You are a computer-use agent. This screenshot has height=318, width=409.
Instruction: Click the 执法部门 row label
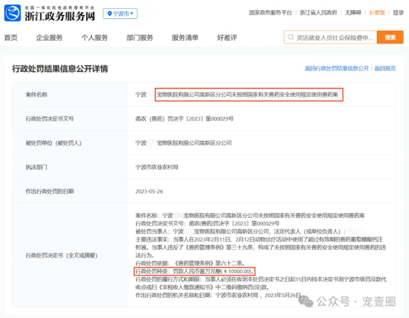(37, 167)
